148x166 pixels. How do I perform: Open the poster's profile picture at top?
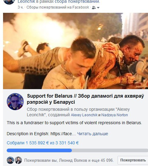coord(9,2)
